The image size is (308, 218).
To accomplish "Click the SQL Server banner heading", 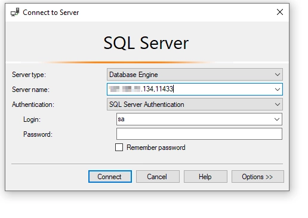I will point(146,43).
